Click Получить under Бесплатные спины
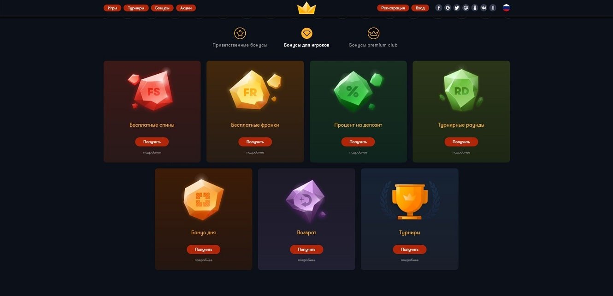 coord(152,142)
